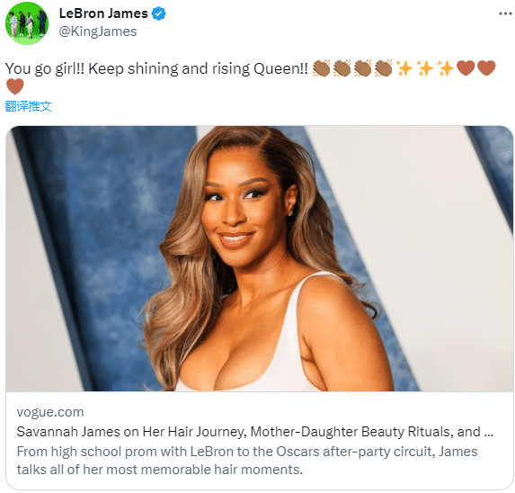The image size is (515, 493).
Task: Open the three-dot more options menu
Action: coord(505,13)
